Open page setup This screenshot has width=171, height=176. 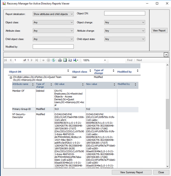(x=70, y=60)
